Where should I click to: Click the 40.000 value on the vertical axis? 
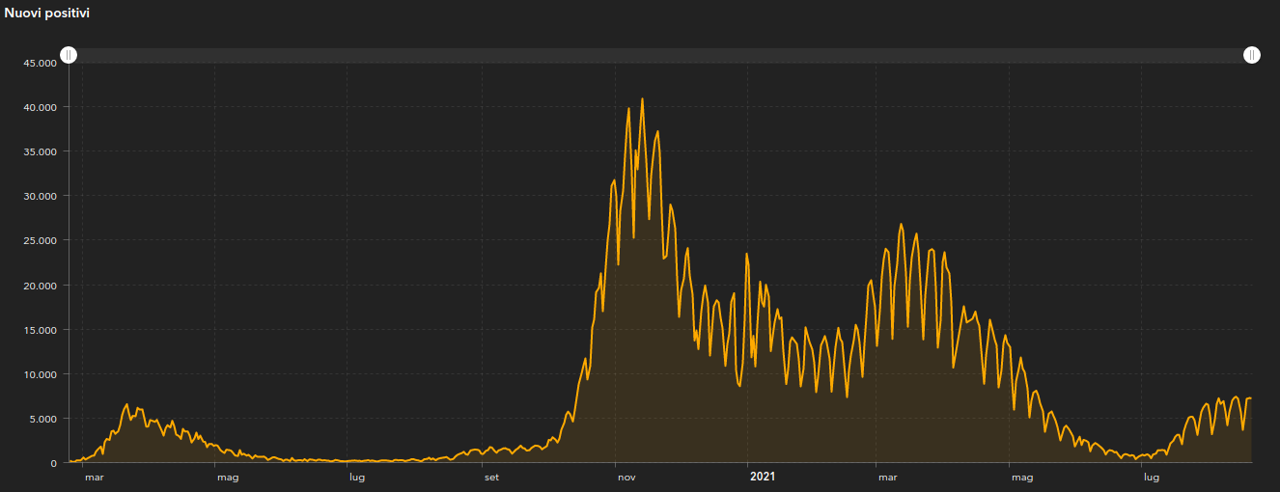41,107
